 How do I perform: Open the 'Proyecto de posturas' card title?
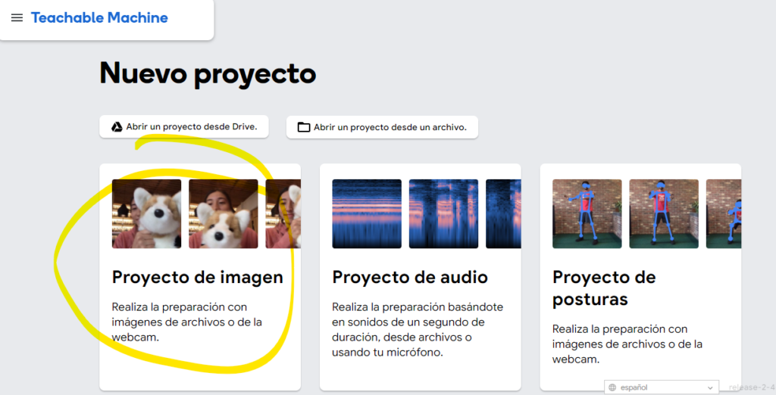(x=604, y=288)
